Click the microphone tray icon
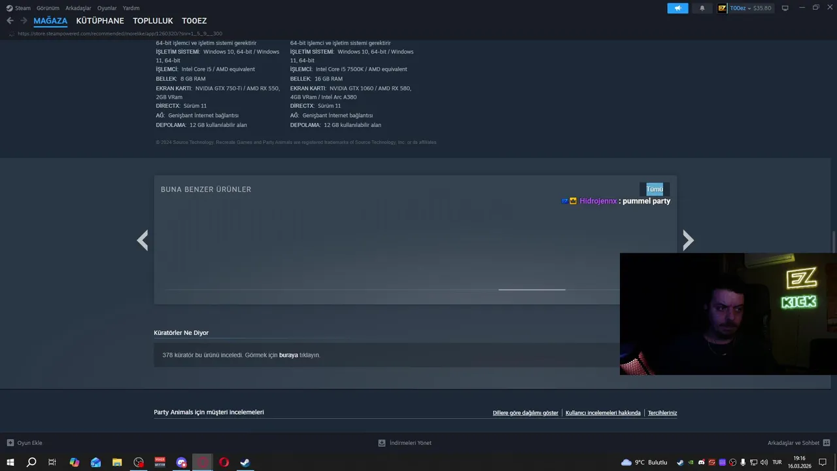This screenshot has height=471, width=837. point(743,462)
